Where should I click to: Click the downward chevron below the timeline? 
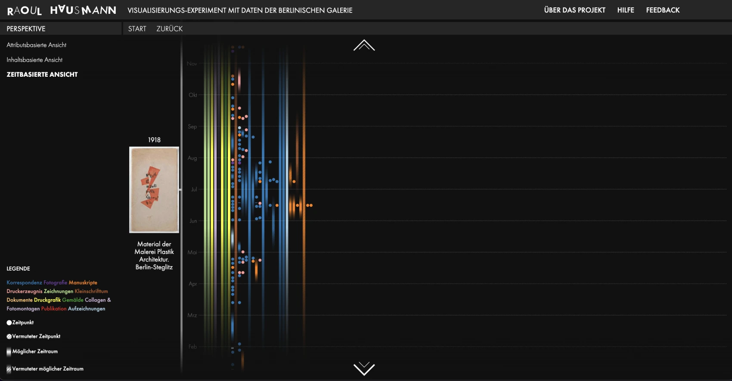[364, 369]
